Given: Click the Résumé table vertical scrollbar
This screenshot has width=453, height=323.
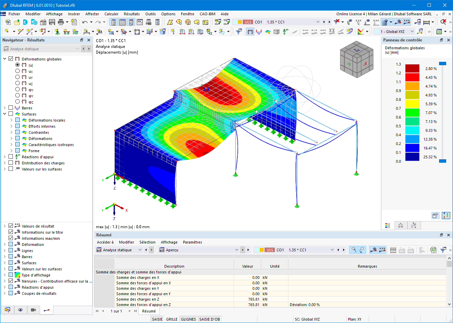Looking at the screenshot, I should (x=449, y=282).
